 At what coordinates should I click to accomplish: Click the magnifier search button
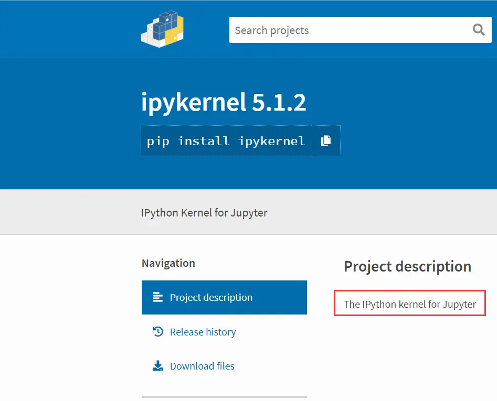(479, 30)
